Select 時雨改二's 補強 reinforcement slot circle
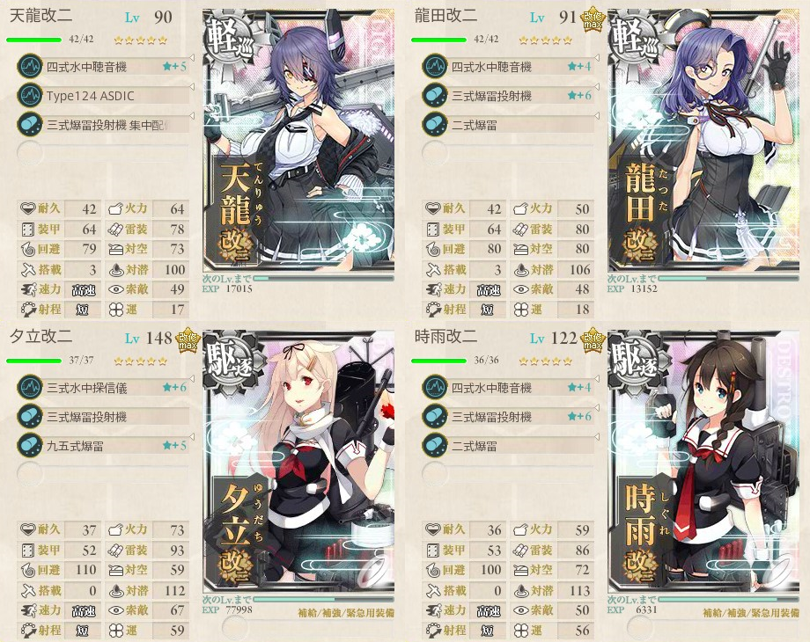Image resolution: width=810 pixels, height=642 pixels. 638,627
